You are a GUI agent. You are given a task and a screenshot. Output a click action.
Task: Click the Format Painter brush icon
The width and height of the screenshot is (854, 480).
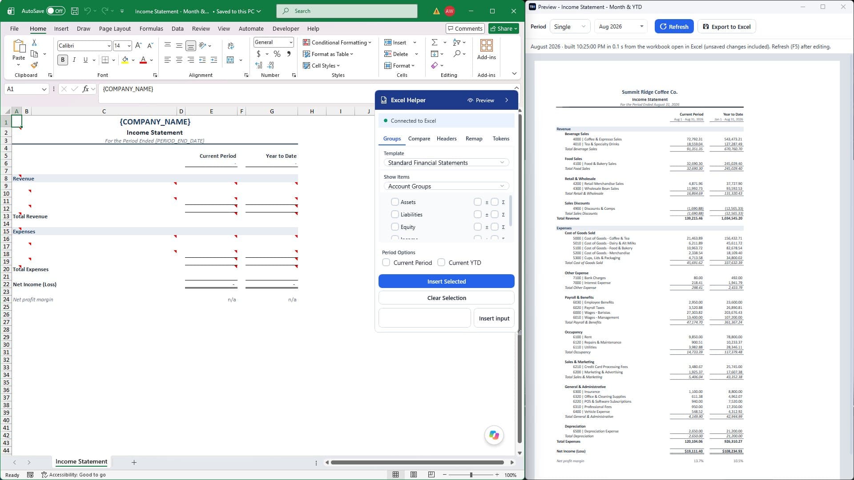[x=34, y=65]
